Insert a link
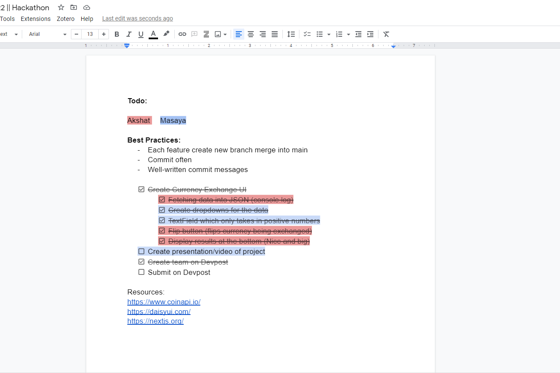This screenshot has width=560, height=373. (182, 34)
